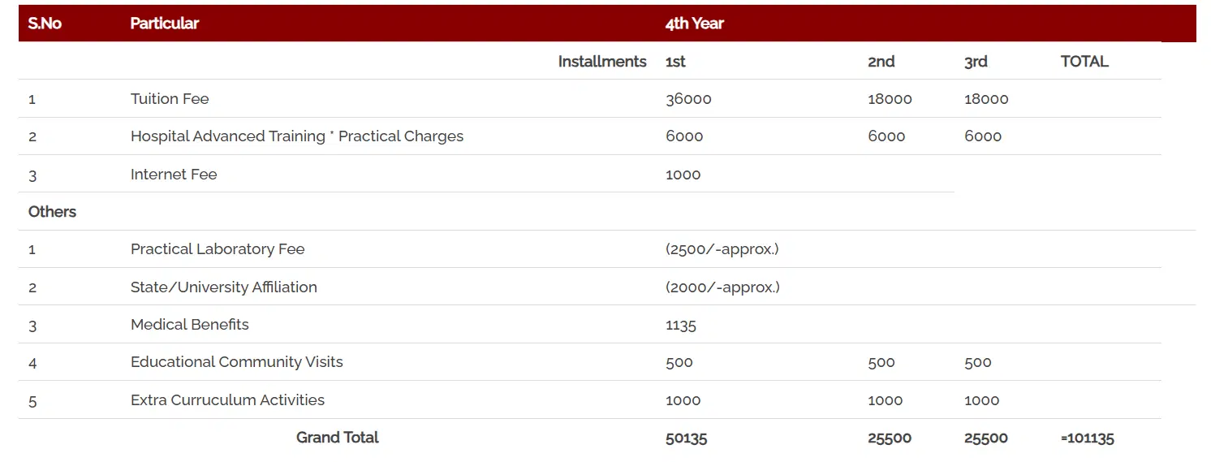Image resolution: width=1211 pixels, height=462 pixels.
Task: Select the Tuition Fee row label
Action: point(170,99)
